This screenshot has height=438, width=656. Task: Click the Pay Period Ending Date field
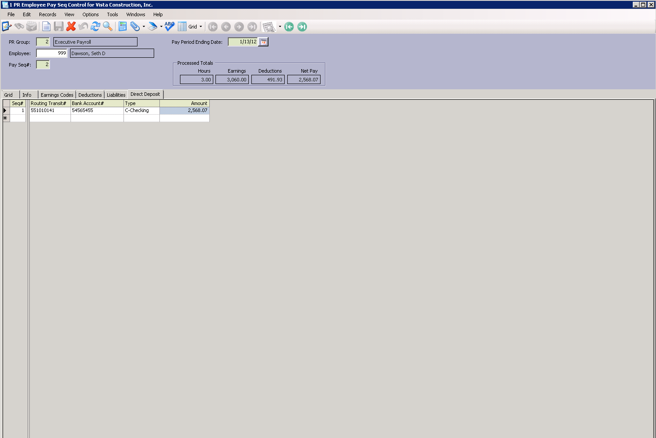click(x=243, y=42)
